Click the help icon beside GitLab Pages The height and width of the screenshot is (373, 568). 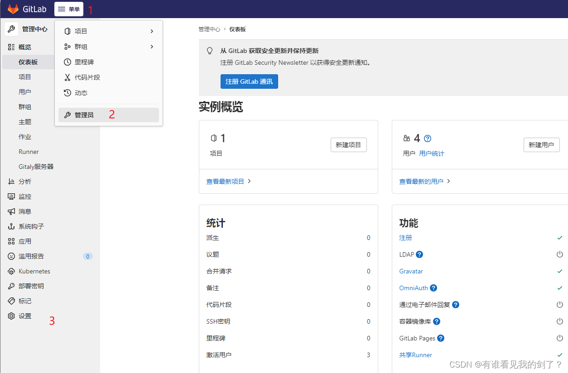(441, 338)
